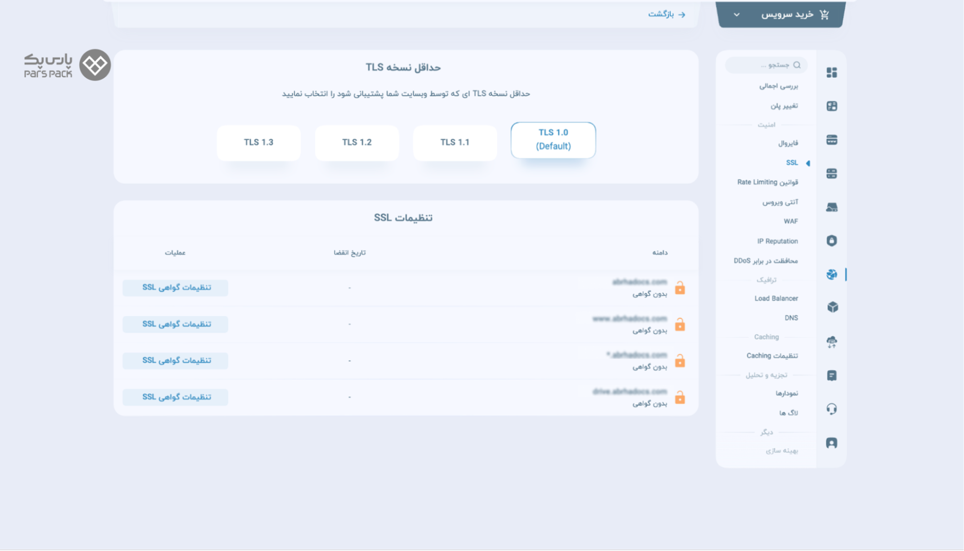The height and width of the screenshot is (551, 964).
Task: Click the shopping cart icon in service button
Action: pos(824,14)
